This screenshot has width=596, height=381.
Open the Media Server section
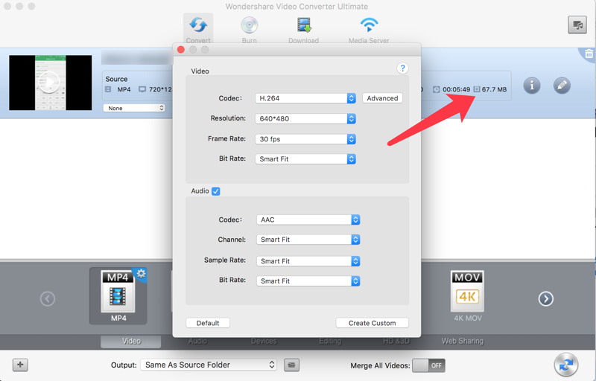click(369, 30)
